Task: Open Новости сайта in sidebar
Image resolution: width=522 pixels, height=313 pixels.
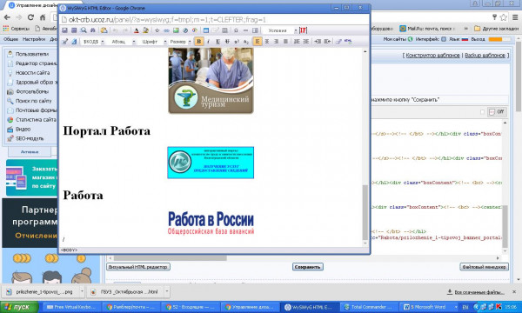Action: tap(32, 72)
